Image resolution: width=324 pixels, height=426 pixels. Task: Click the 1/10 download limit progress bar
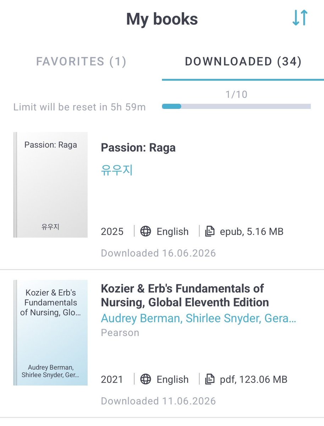tap(236, 106)
